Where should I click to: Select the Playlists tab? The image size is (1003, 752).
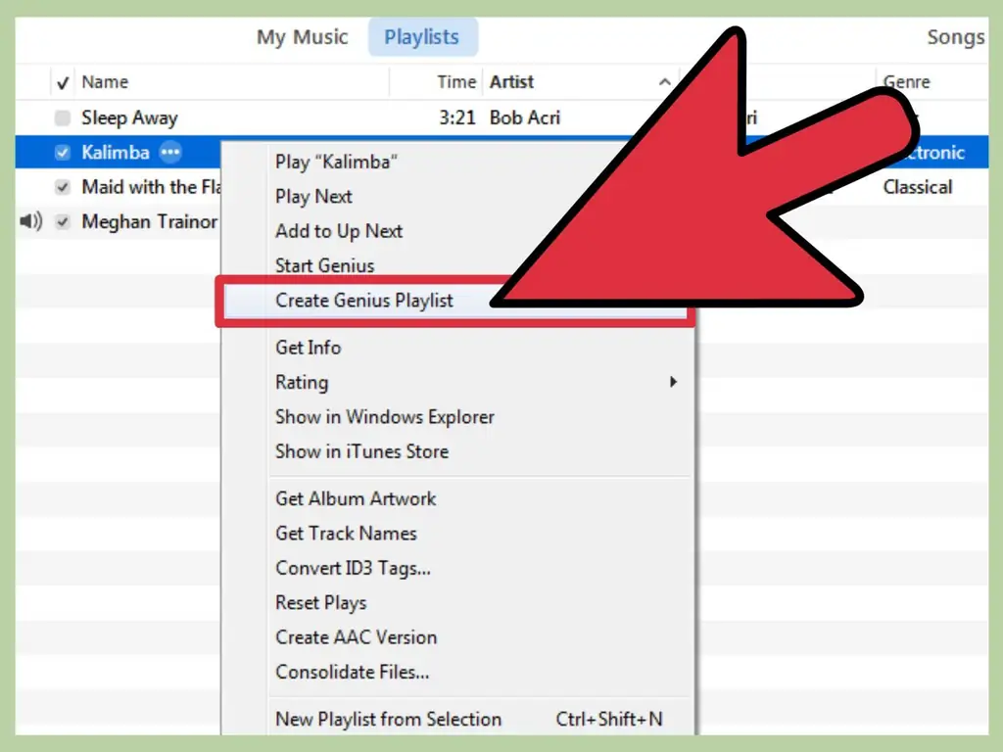pyautogui.click(x=422, y=37)
